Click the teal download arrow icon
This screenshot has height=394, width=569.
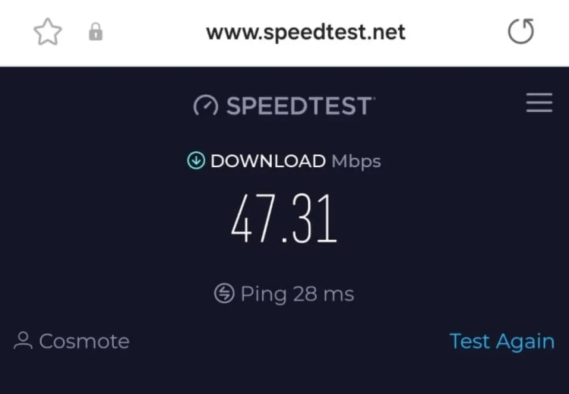point(196,161)
